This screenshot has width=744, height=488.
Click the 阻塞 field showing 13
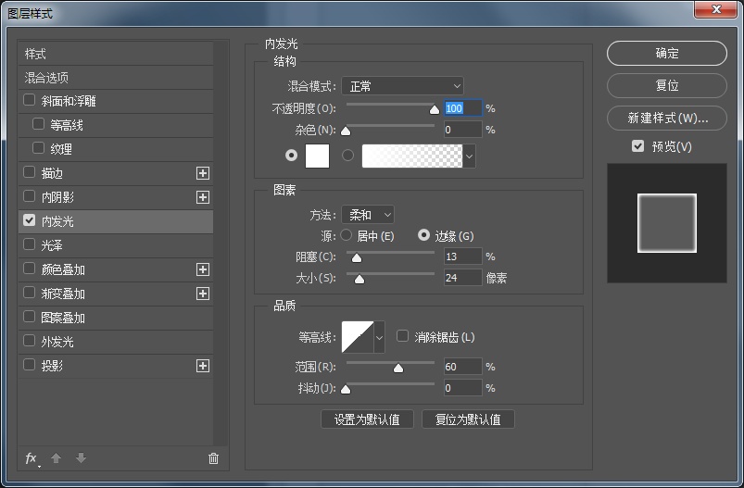point(462,257)
